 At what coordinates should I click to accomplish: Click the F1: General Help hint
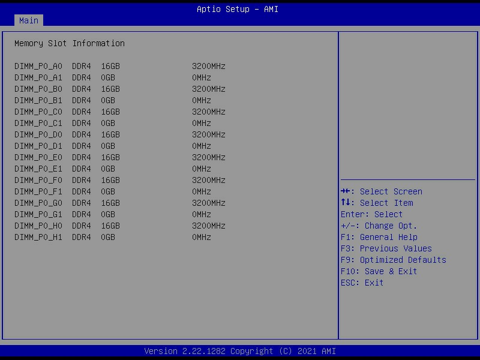(379, 237)
